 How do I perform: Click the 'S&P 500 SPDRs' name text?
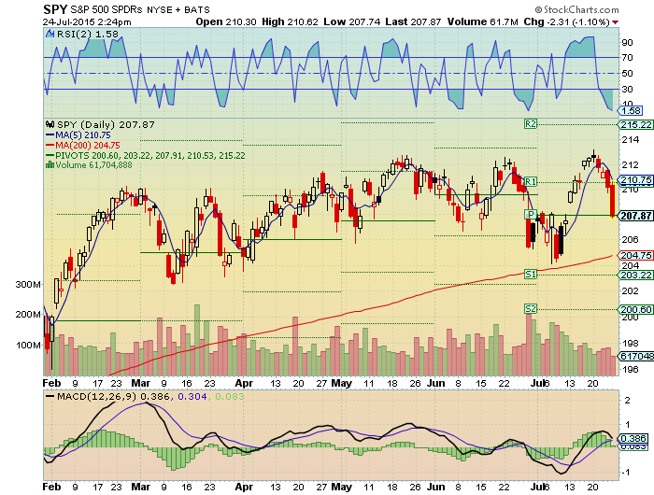point(107,9)
